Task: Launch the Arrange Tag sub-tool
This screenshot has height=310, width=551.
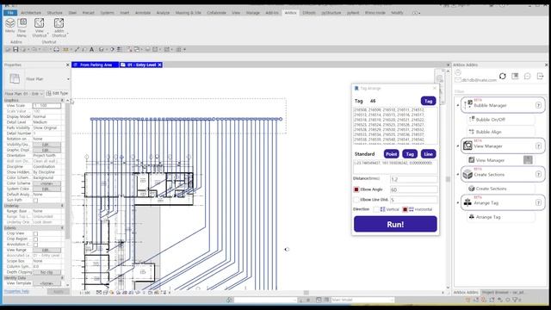Action: pyautogui.click(x=500, y=217)
